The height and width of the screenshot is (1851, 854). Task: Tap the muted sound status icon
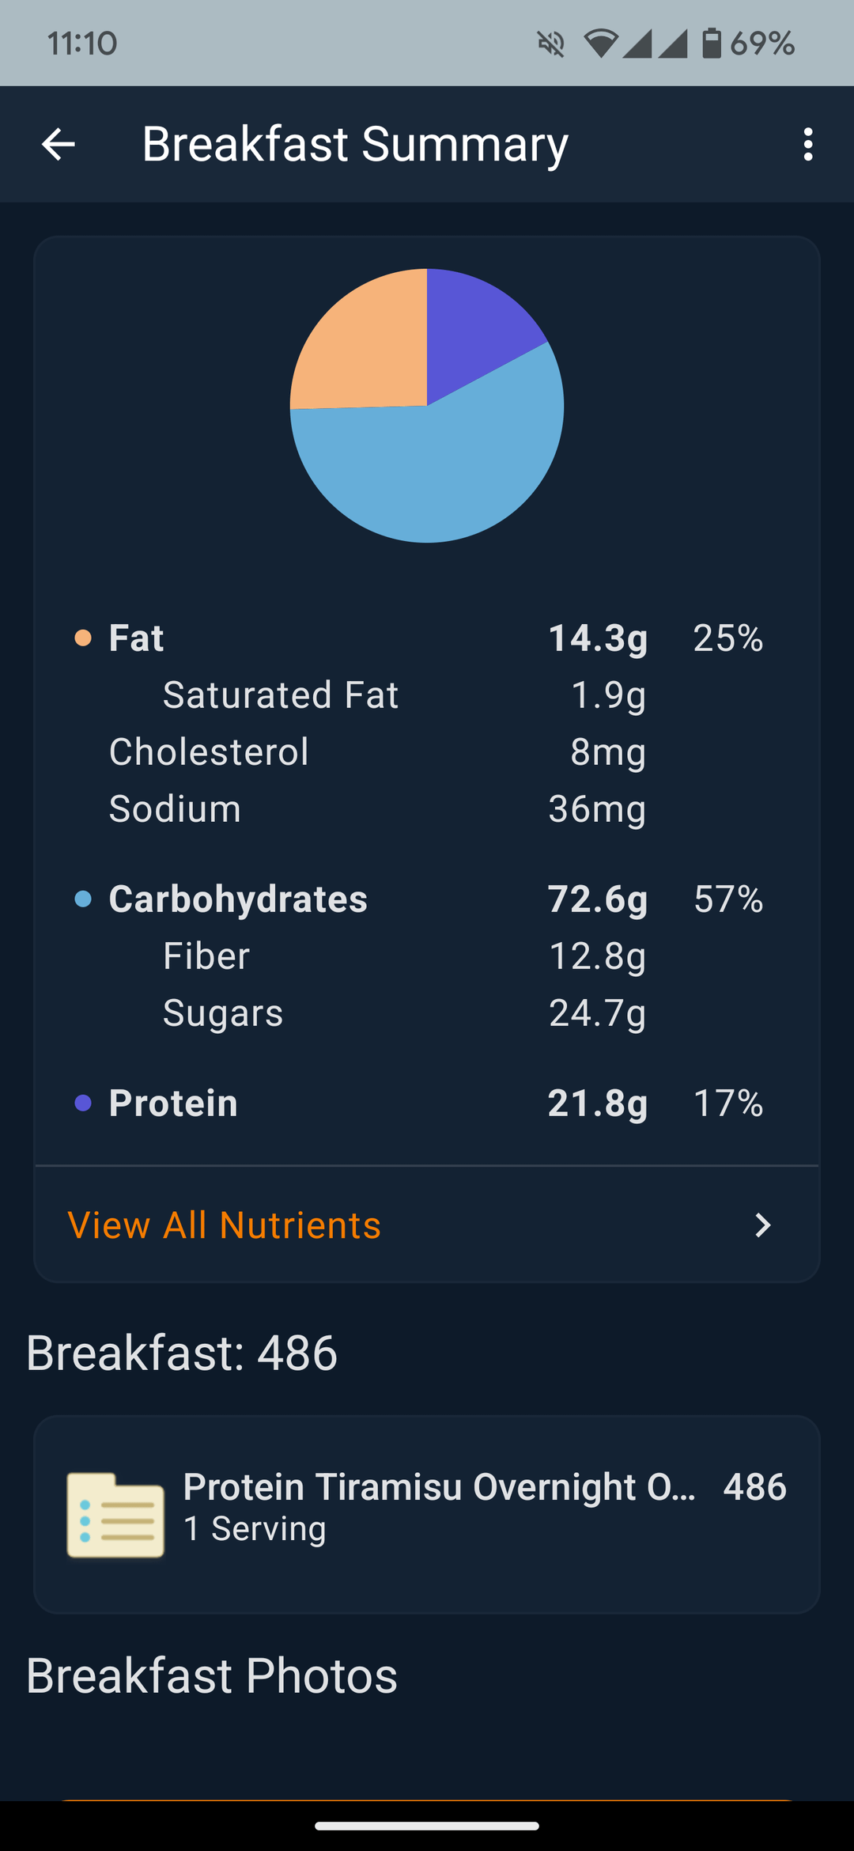coord(551,44)
